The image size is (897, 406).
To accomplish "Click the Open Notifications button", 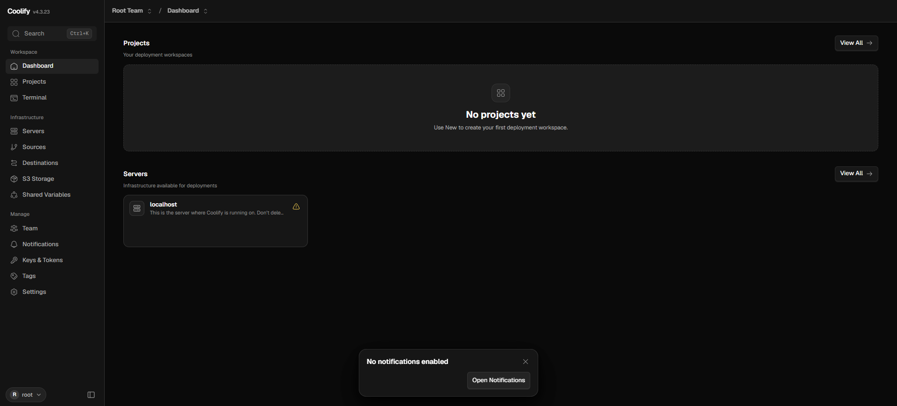I will (498, 380).
